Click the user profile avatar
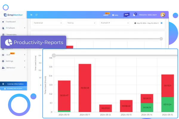179x119 pixels. point(163,15)
